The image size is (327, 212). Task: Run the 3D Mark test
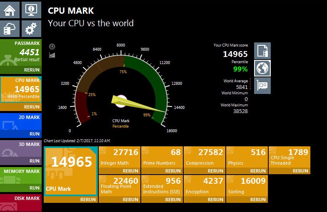tap(35, 161)
